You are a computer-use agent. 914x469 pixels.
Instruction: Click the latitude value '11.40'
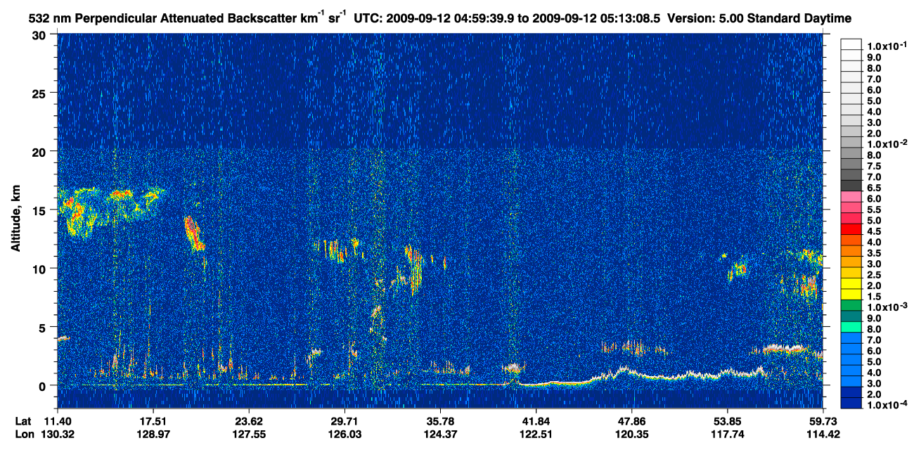[x=58, y=421]
